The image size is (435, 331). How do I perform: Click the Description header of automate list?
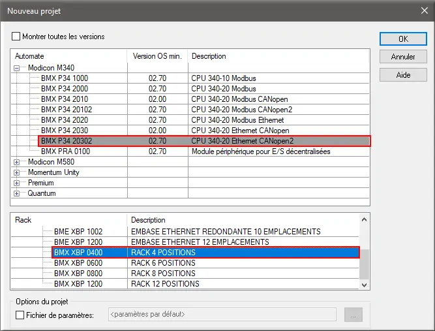209,56
